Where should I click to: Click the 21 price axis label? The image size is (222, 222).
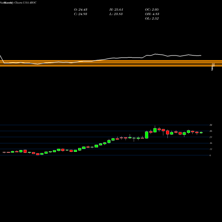211,137
